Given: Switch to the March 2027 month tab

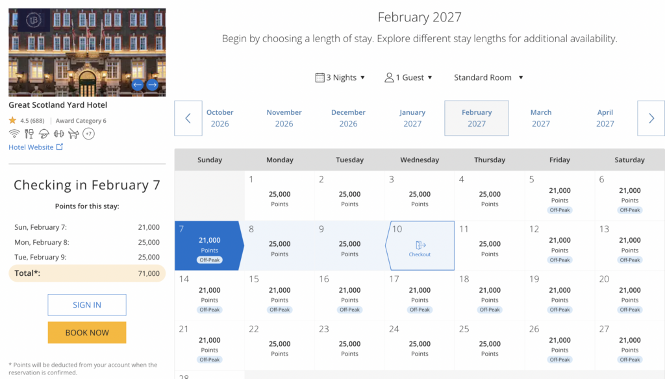Looking at the screenshot, I should 541,118.
